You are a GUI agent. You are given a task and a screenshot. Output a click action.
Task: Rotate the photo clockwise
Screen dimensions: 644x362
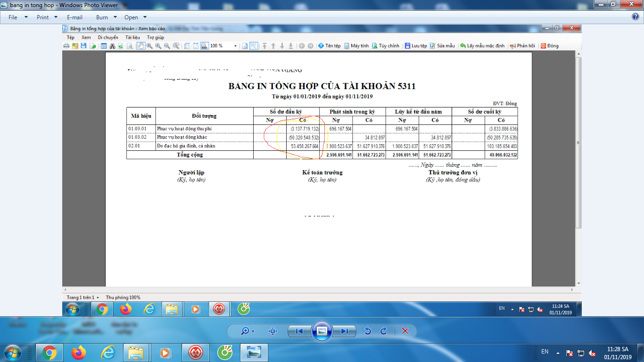point(384,331)
